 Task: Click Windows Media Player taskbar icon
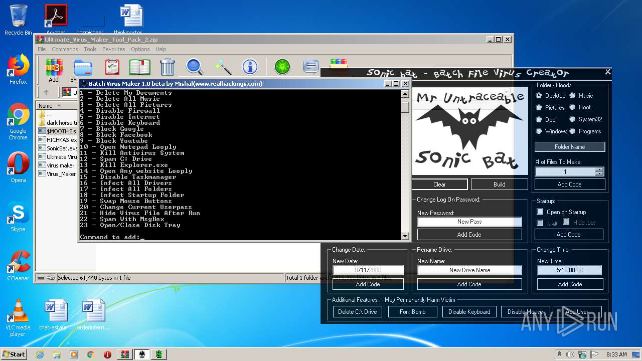click(x=74, y=354)
